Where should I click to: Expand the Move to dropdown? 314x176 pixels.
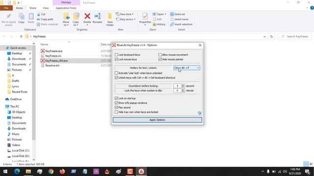click(x=66, y=23)
